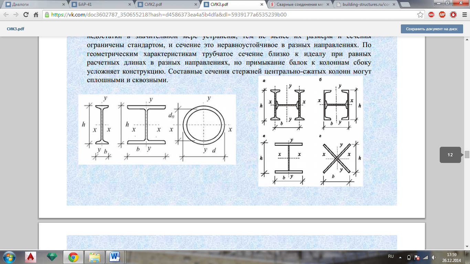Image resolution: width=470 pixels, height=264 pixels.
Task: Open the ABS ad blocker extension
Action: 431,15
